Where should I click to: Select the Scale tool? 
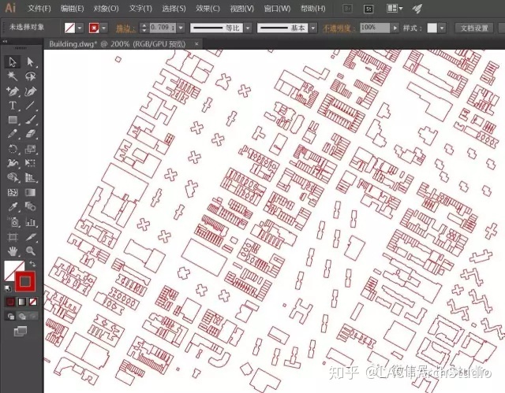[30, 149]
